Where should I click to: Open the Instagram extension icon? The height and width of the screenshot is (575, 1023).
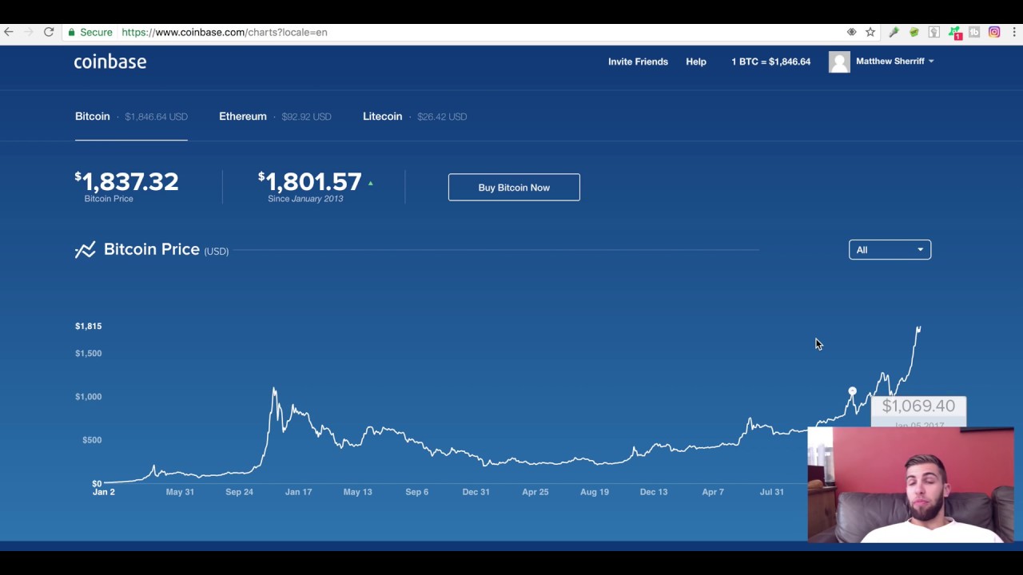(x=994, y=32)
